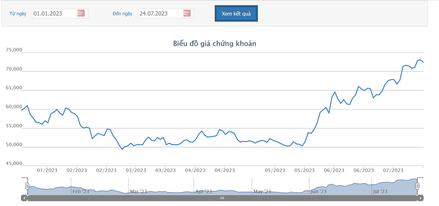439x206 pixels.
Task: Click the right navigator range handle
Action: (x=417, y=186)
